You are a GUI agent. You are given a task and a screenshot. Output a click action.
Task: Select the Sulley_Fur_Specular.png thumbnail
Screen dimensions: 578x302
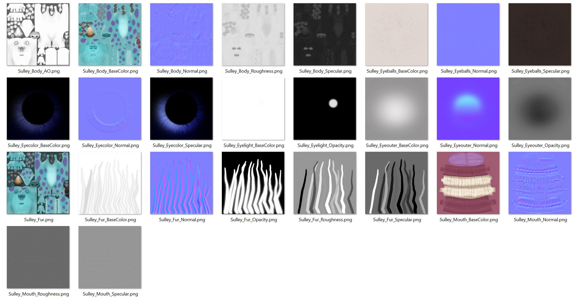396,183
